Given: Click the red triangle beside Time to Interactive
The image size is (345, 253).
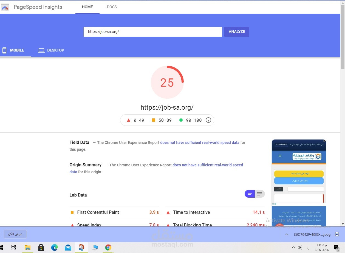Looking at the screenshot, I should [168, 212].
